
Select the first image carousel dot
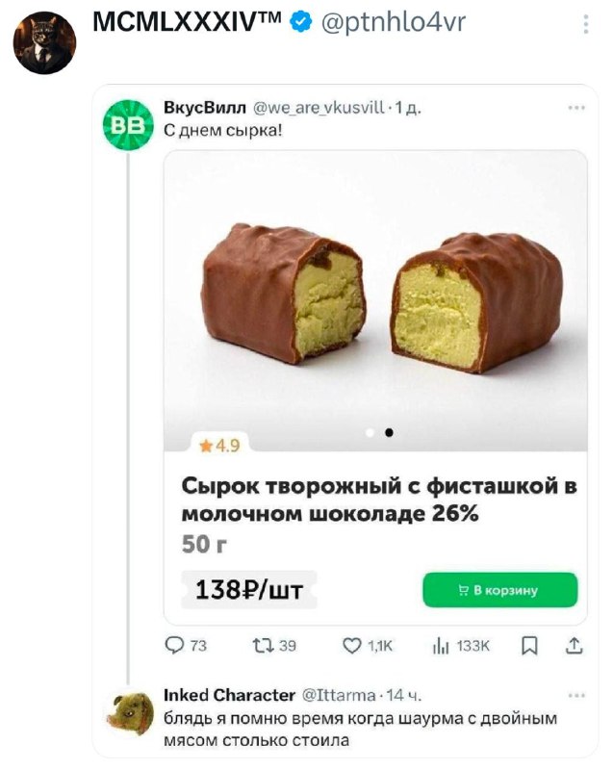click(370, 433)
